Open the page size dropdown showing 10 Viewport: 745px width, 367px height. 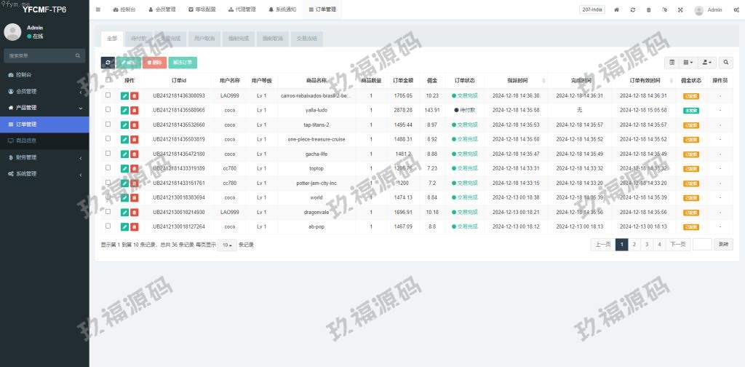point(228,245)
